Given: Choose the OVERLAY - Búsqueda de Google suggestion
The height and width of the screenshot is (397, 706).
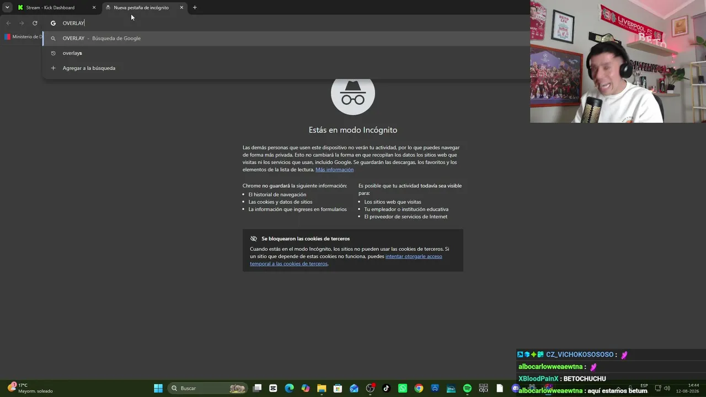Looking at the screenshot, I should pos(286,38).
